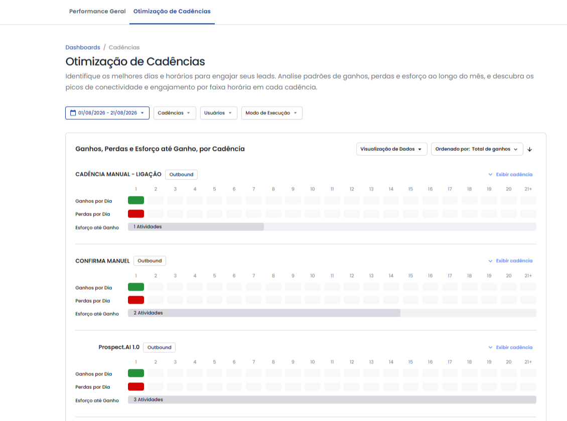The image size is (567, 421).
Task: Go to Dashboards breadcrumb link
Action: point(83,47)
